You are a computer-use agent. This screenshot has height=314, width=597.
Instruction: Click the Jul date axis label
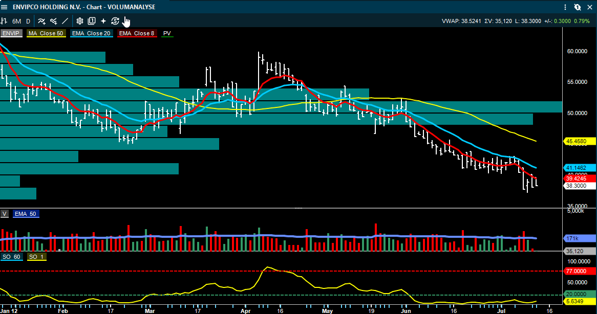502,311
